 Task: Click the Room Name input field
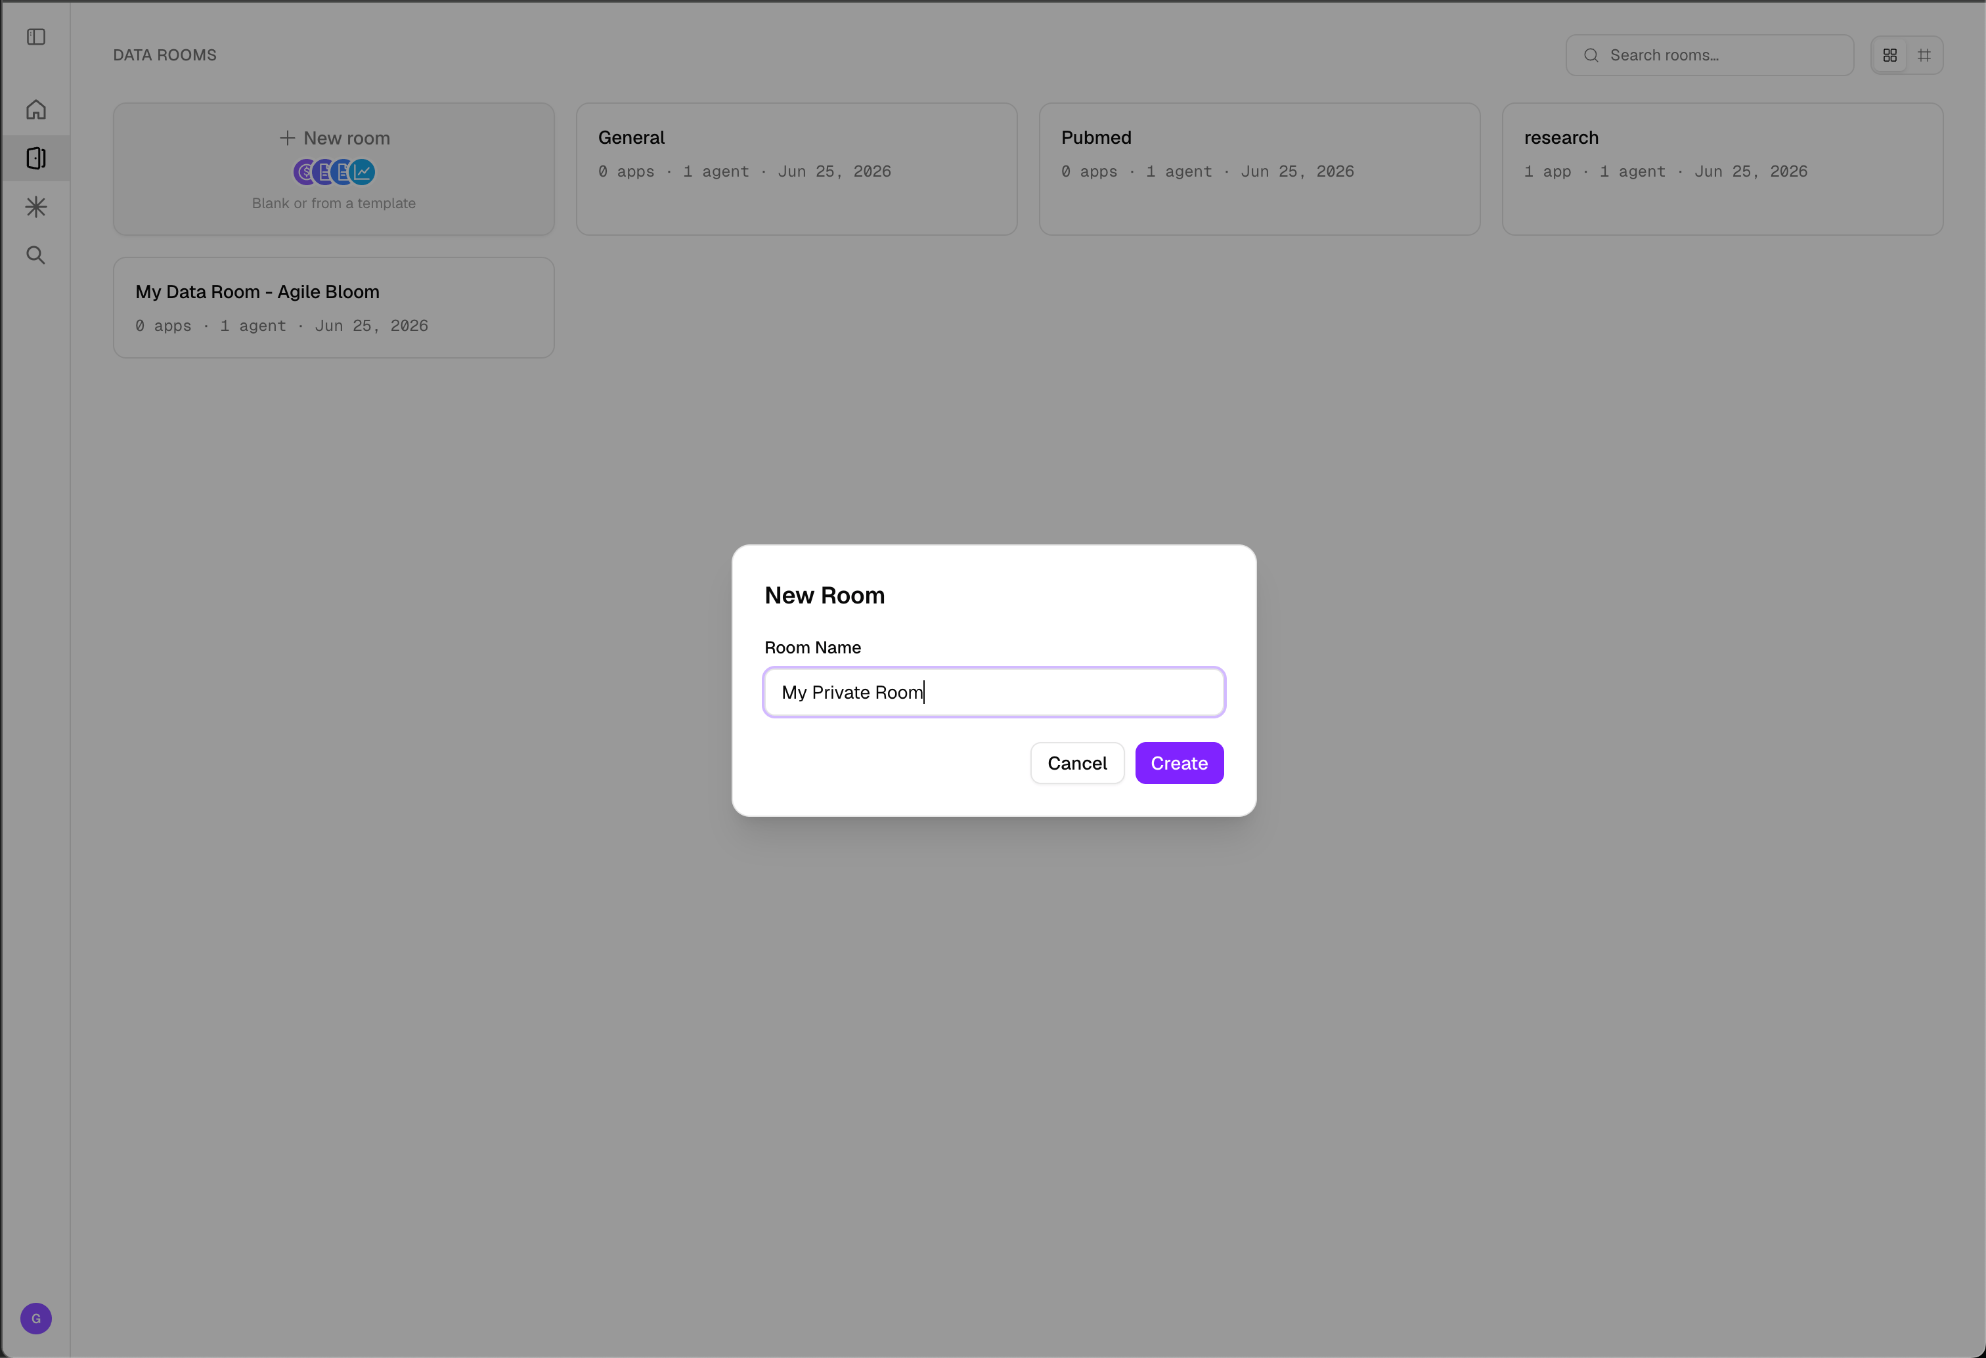(x=994, y=692)
